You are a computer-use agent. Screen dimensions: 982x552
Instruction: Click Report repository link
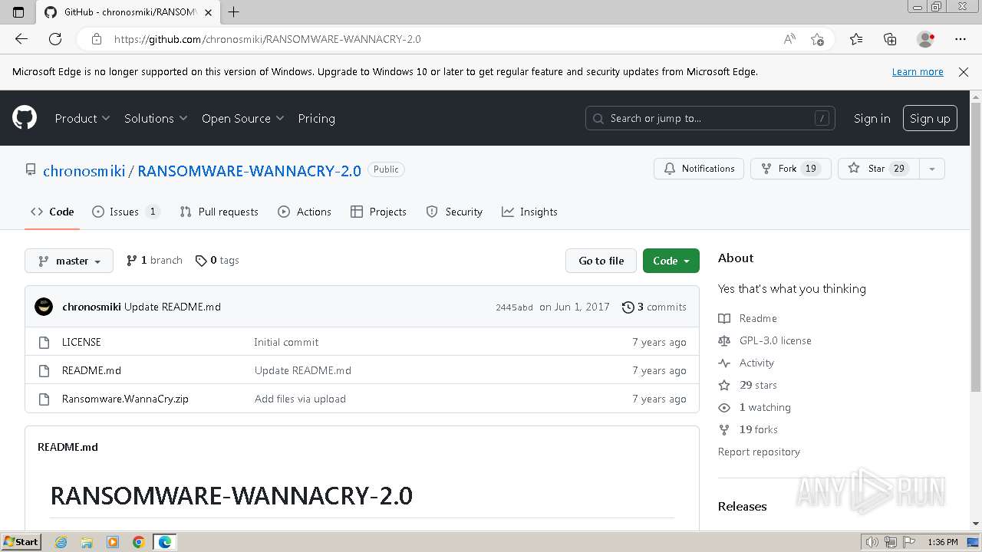pyautogui.click(x=759, y=452)
